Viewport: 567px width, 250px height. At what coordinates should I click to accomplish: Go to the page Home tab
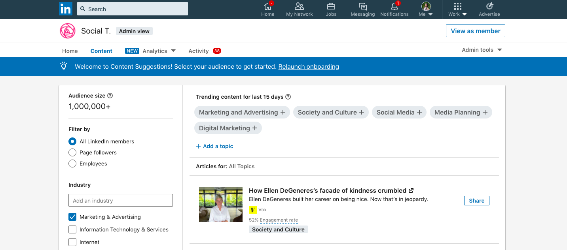click(70, 51)
